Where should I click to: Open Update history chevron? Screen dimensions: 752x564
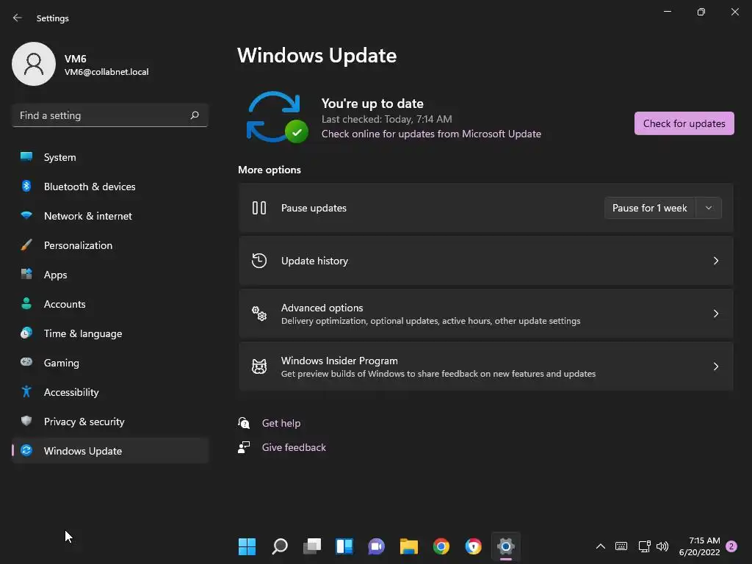coord(715,261)
